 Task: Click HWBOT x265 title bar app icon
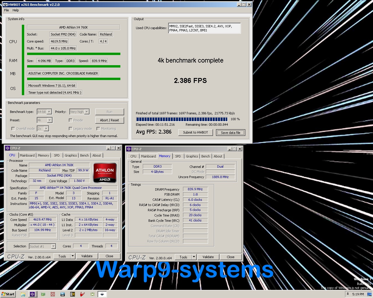pyautogui.click(x=6, y=5)
